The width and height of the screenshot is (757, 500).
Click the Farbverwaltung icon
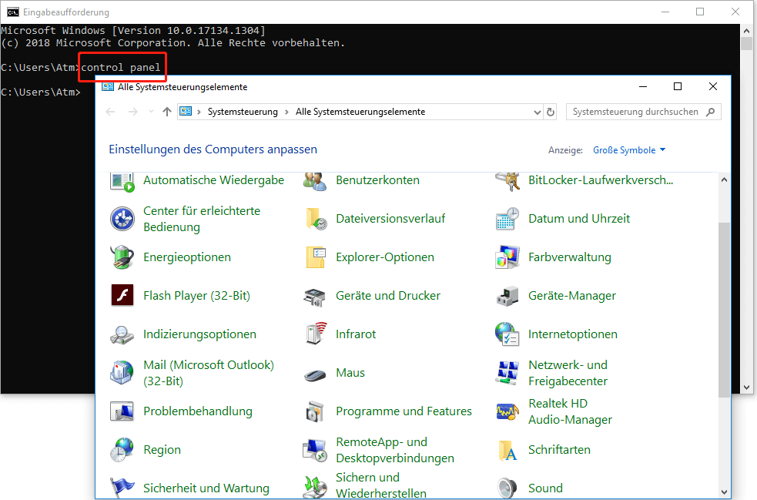[507, 257]
